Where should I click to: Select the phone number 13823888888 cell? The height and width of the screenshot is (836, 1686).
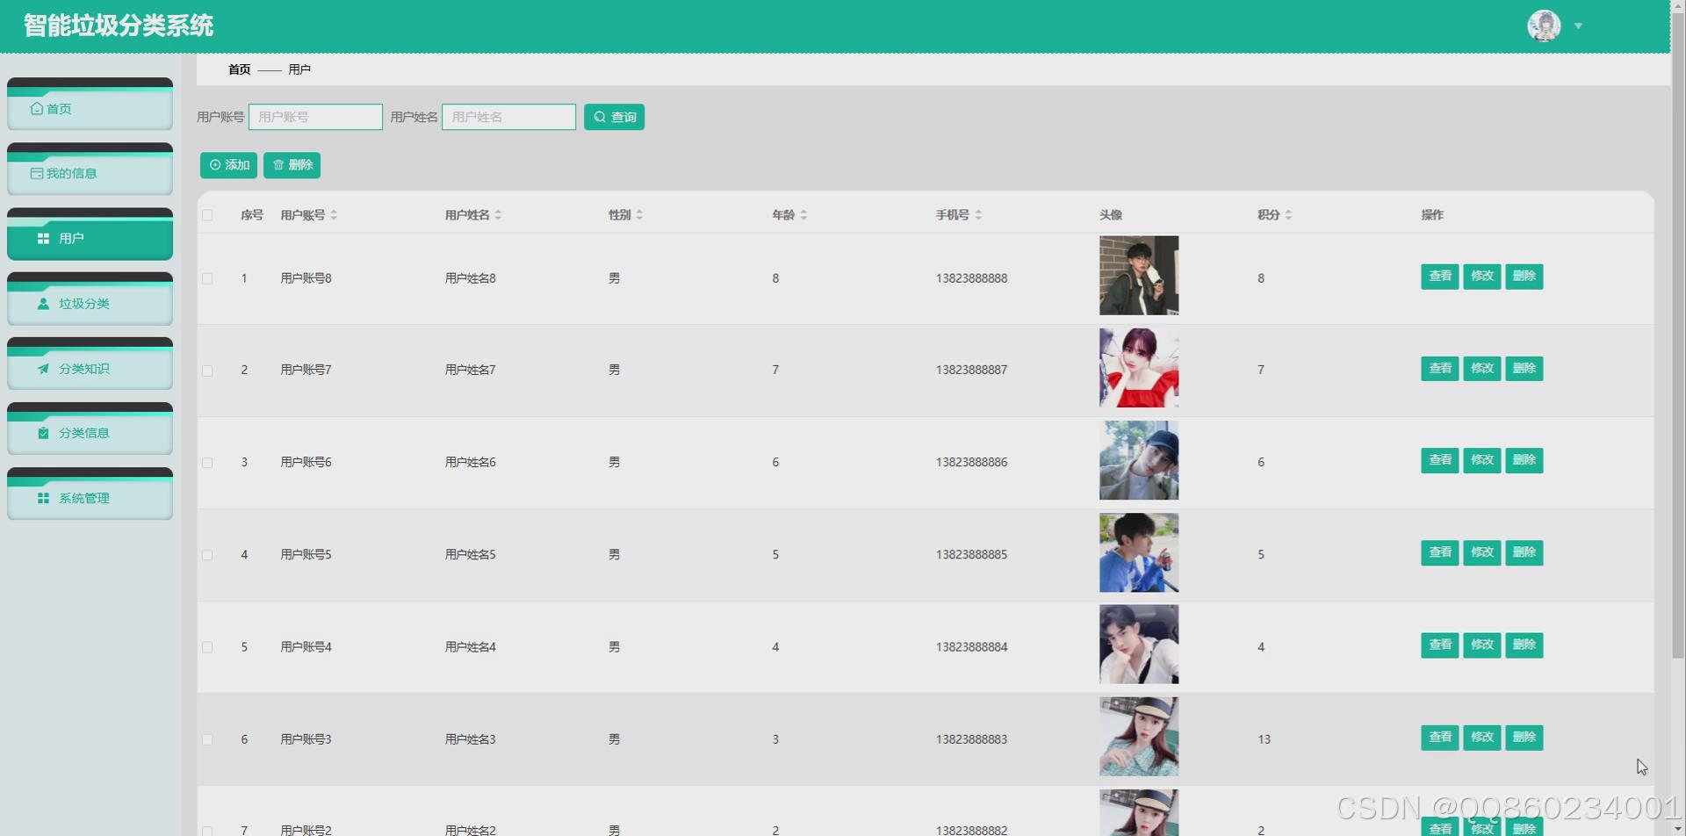pyautogui.click(x=971, y=278)
